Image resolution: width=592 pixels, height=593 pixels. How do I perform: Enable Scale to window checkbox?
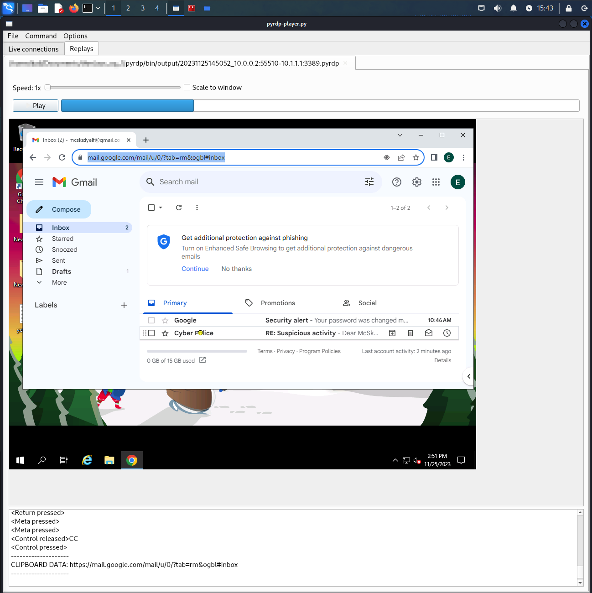pos(187,87)
